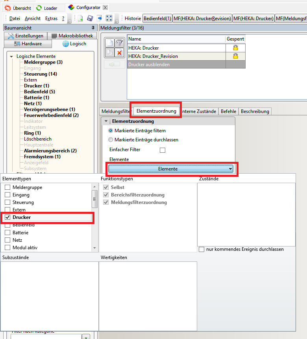Select Steuerung (14) in tree
Viewport: 307px width, 339px height.
(x=41, y=74)
